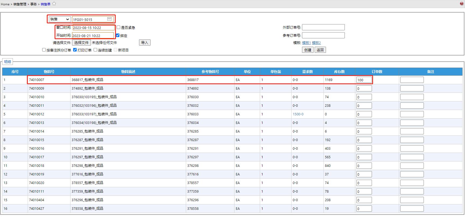Click order quantity field for 74010012
The image size is (465, 217).
pyautogui.click(x=364, y=114)
